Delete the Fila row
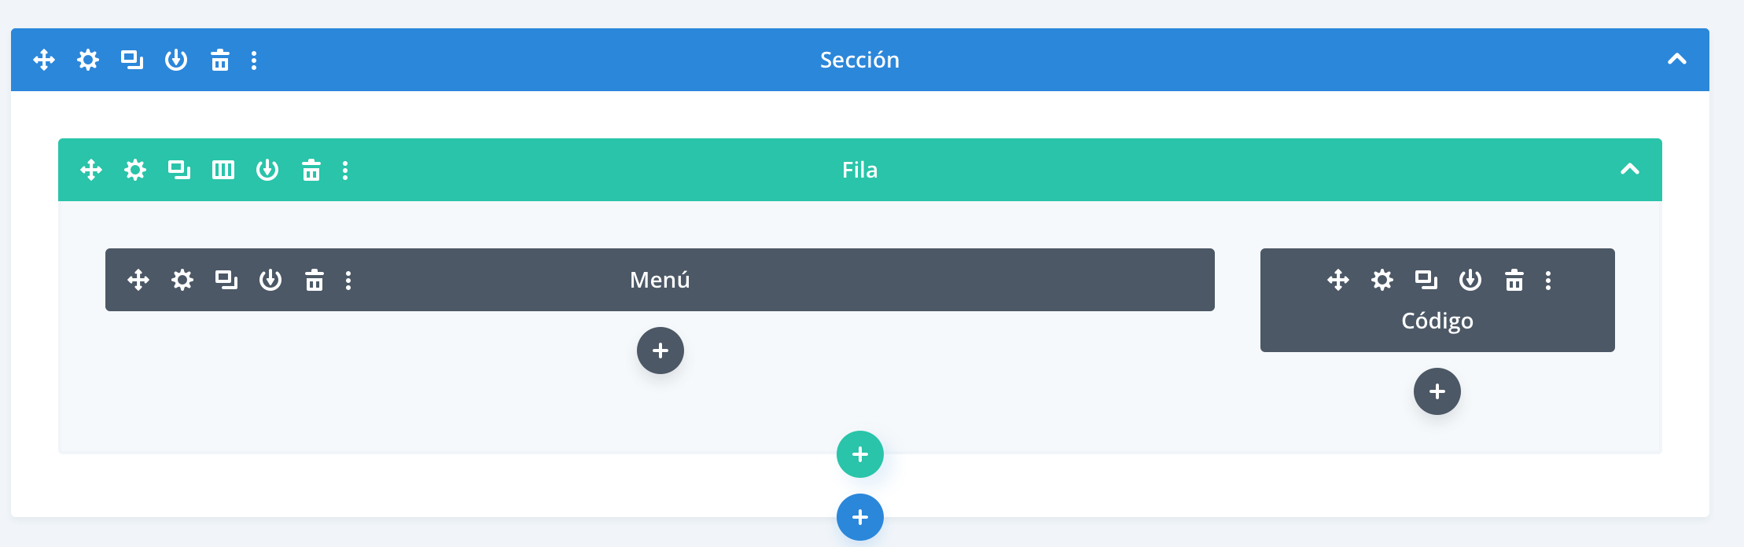This screenshot has height=547, width=1744. point(311,170)
